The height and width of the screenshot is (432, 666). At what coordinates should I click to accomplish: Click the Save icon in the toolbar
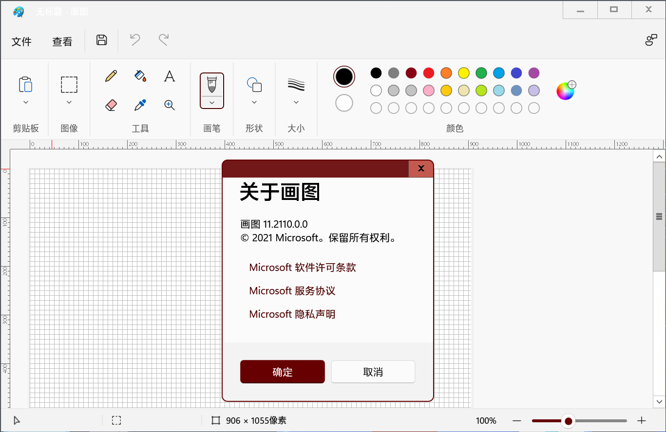(x=101, y=41)
